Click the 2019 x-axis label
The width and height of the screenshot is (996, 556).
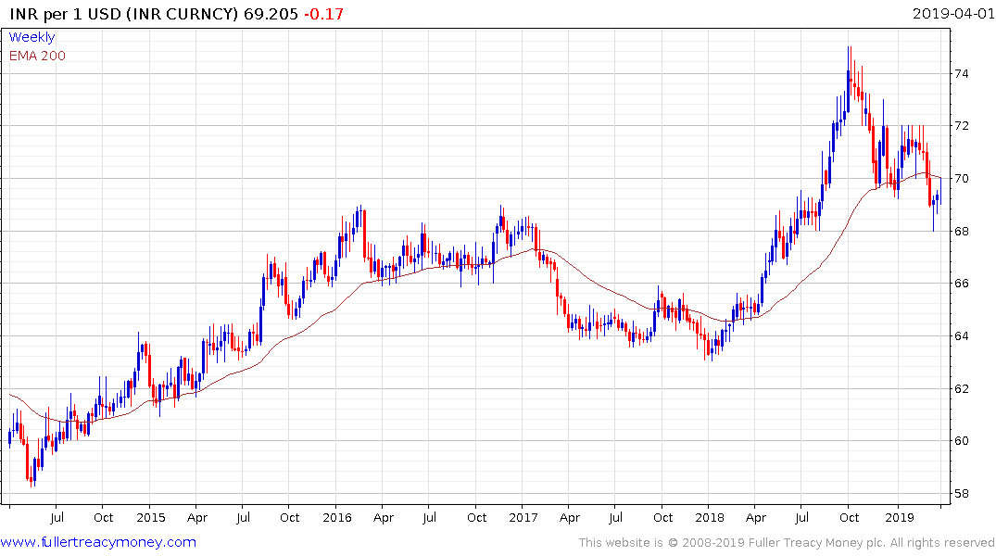tap(899, 517)
